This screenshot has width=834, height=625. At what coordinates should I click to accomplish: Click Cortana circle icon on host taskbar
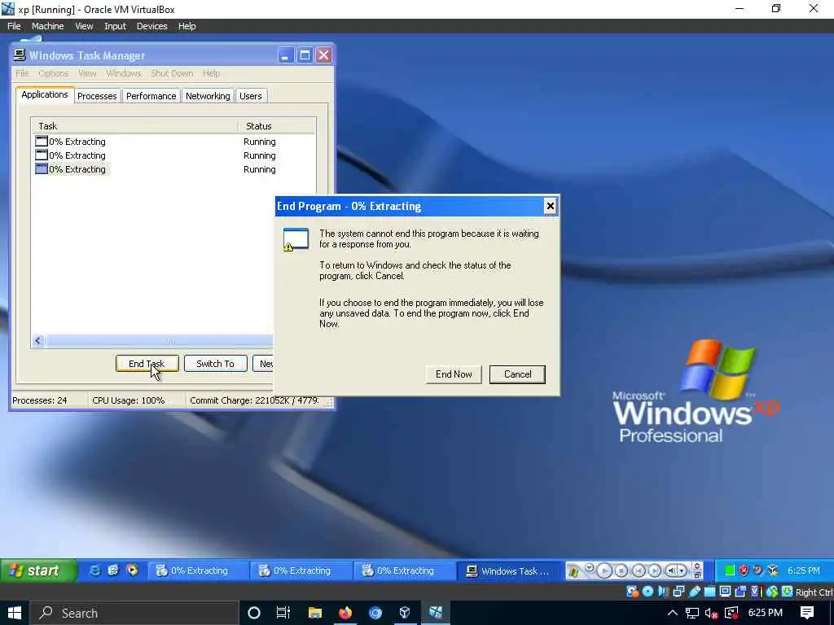(254, 613)
